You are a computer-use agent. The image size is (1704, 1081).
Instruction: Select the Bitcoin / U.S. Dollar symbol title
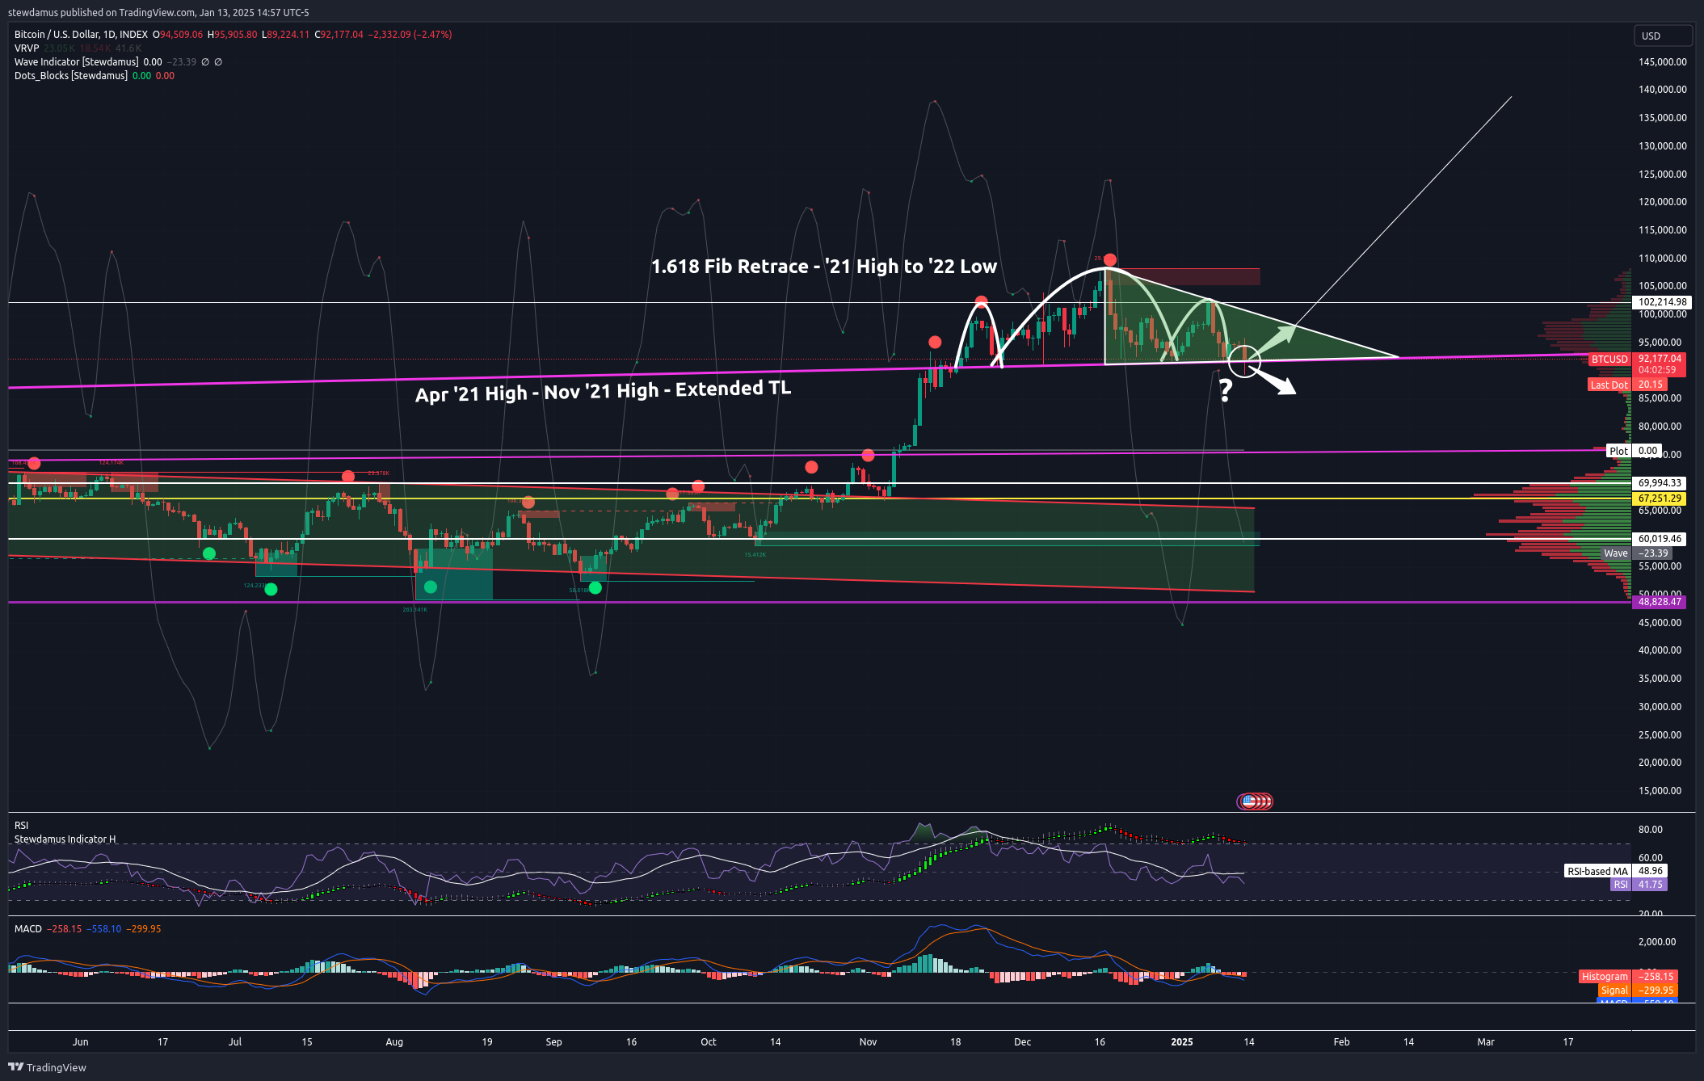[x=81, y=35]
